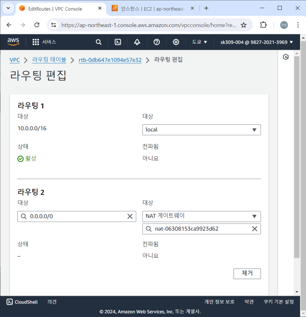Click the outer scrollbar up arrow

coord(303,38)
